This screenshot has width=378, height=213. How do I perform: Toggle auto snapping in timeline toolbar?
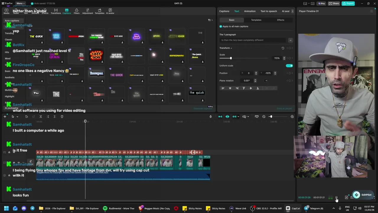click(227, 117)
